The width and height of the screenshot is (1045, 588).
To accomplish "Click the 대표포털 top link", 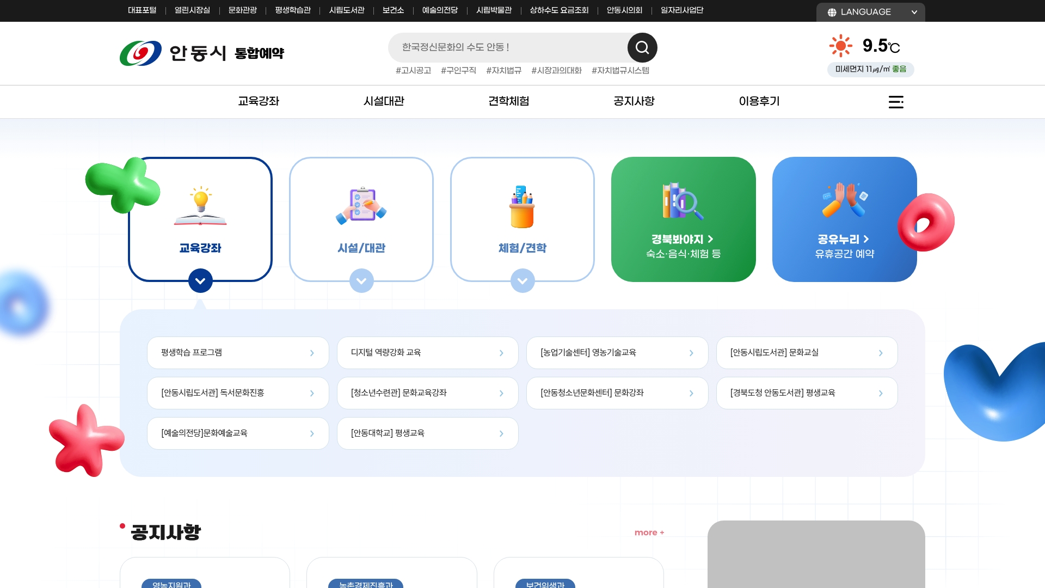I will 142,10.
